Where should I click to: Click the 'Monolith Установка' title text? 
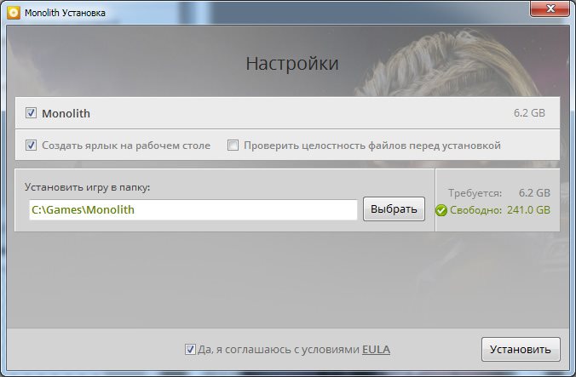click(x=65, y=13)
